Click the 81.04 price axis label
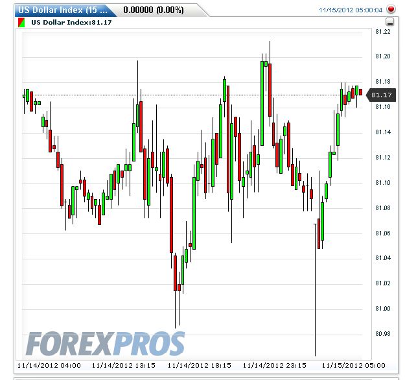This screenshot has height=380, width=405. (383, 257)
